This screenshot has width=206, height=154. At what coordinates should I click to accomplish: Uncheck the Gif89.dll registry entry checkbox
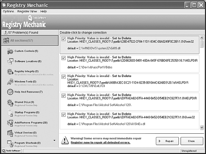pyautogui.click(x=63, y=39)
